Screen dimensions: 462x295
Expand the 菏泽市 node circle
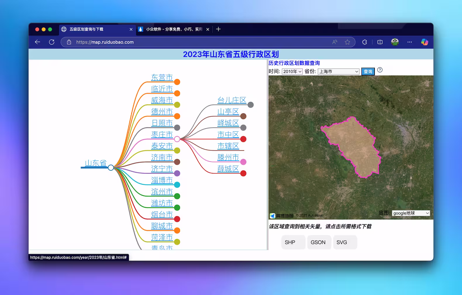tap(177, 242)
